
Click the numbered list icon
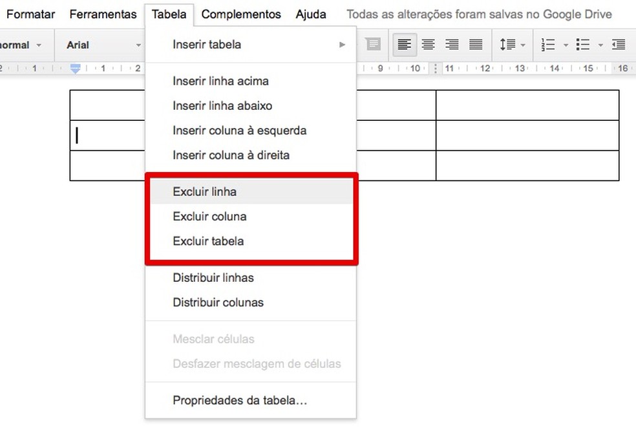point(548,45)
